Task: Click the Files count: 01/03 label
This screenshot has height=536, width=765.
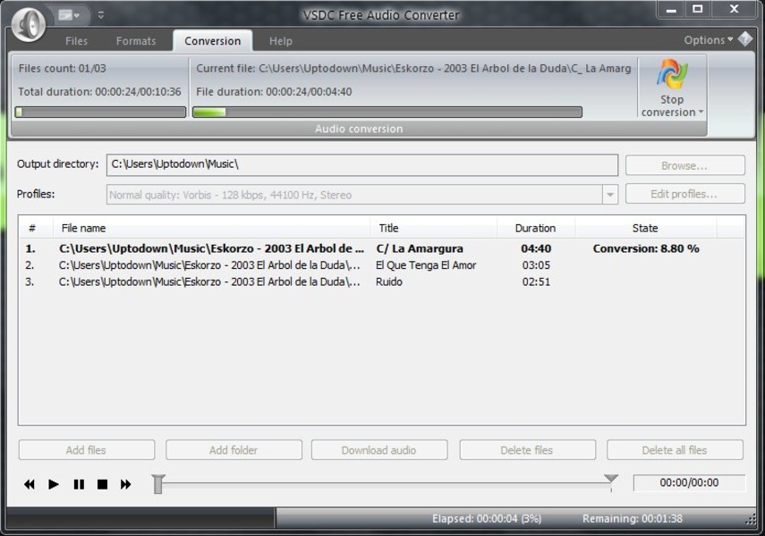Action: [x=62, y=68]
